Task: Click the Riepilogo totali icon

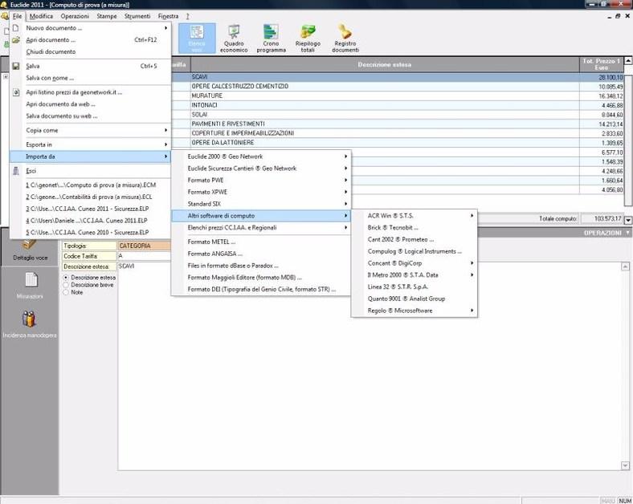Action: (x=308, y=38)
